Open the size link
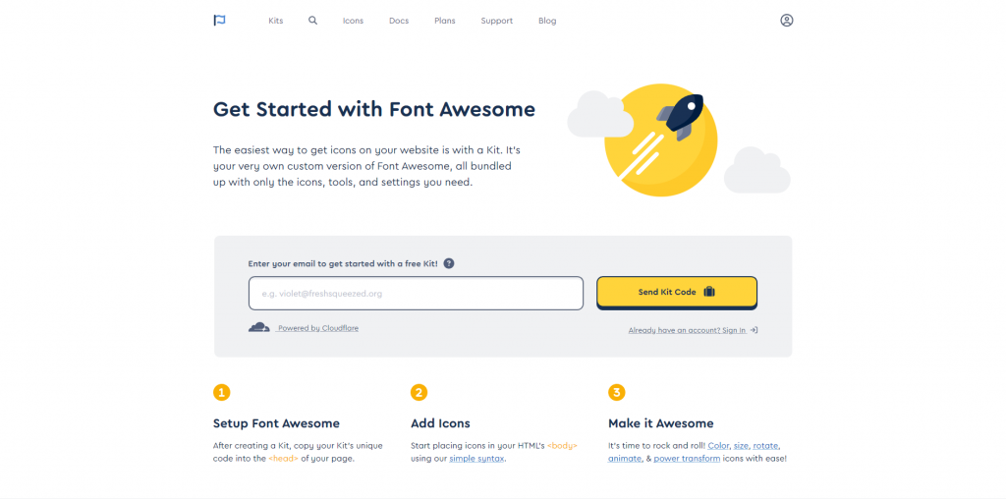The height and width of the screenshot is (499, 1006). click(741, 445)
